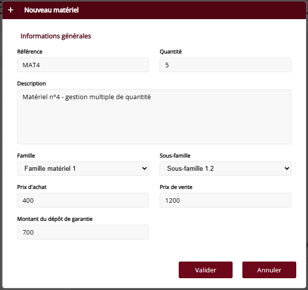Focus the Référence field containing MAT4

83,65
